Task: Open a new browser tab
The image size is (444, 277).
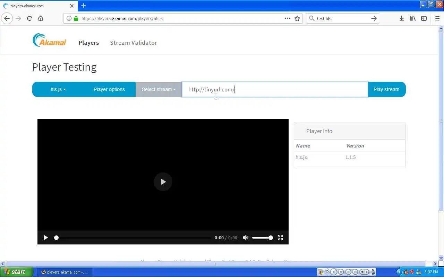Action: pyautogui.click(x=84, y=6)
